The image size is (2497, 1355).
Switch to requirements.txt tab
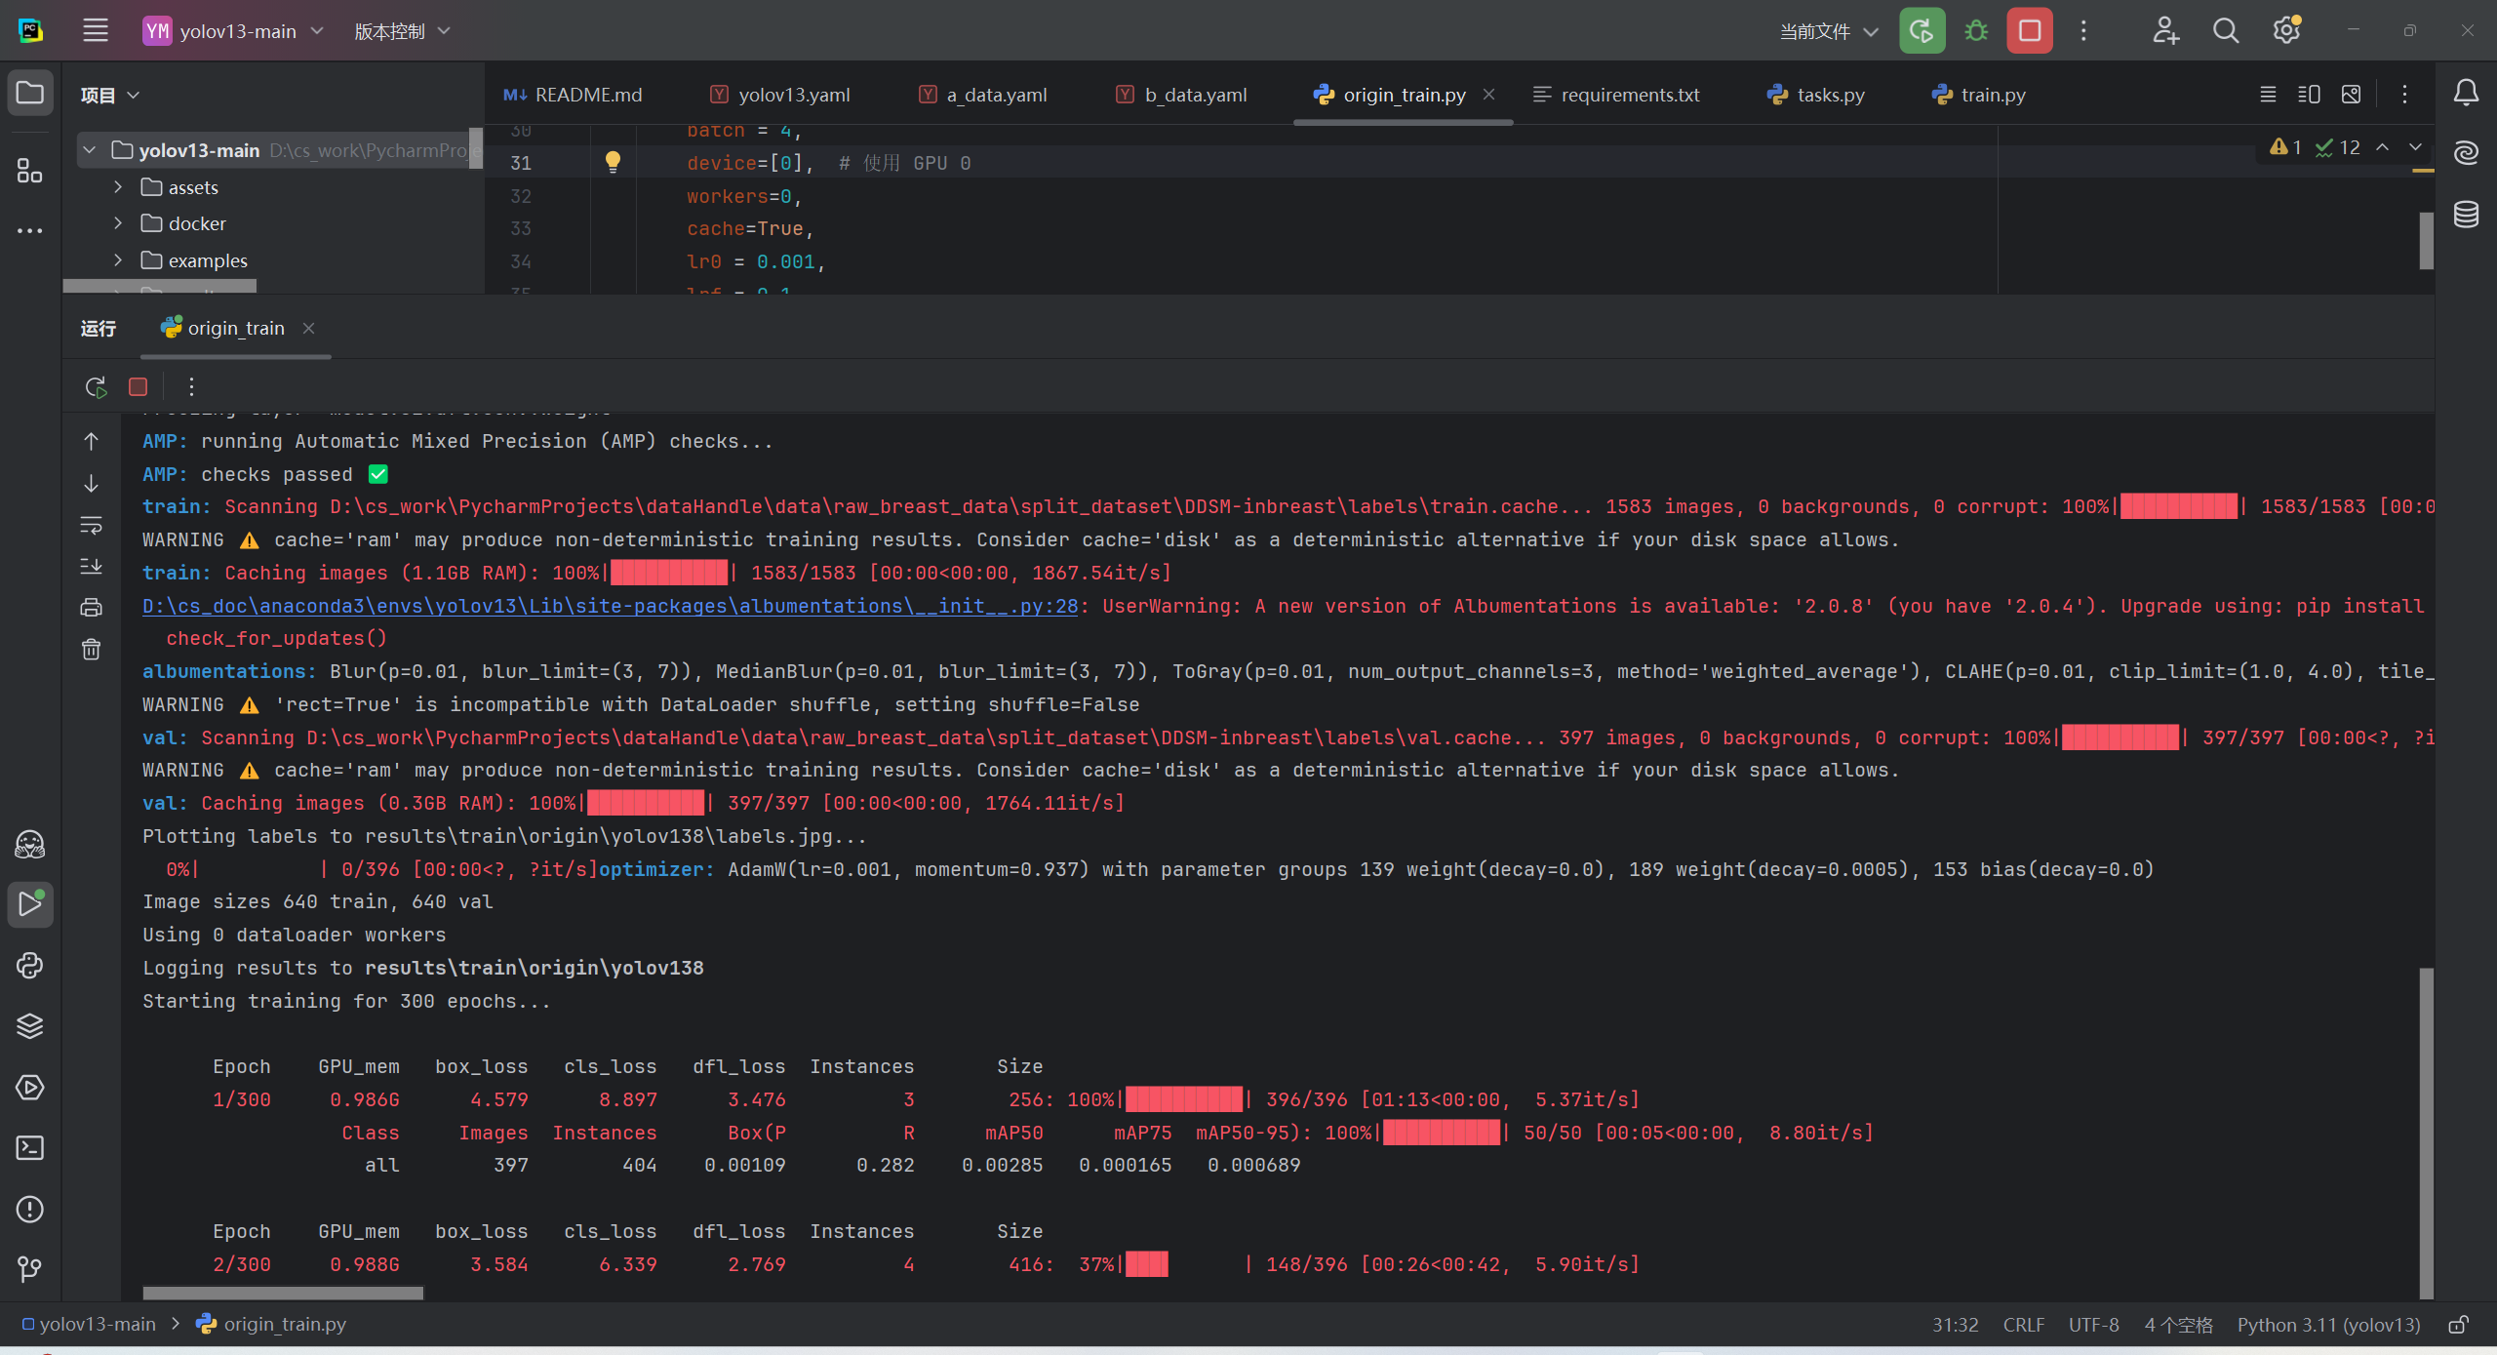(x=1616, y=95)
